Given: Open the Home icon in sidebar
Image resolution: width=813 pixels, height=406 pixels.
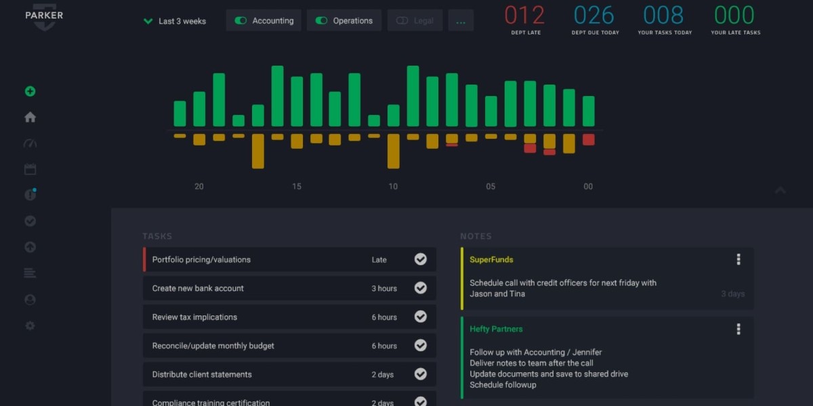Looking at the screenshot, I should pos(30,117).
